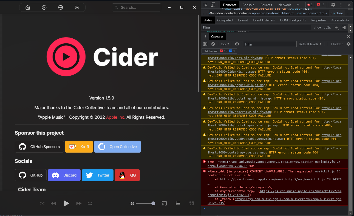The width and height of the screenshot is (354, 216).
Task: Open the Default levels dropdown
Action: (310, 44)
